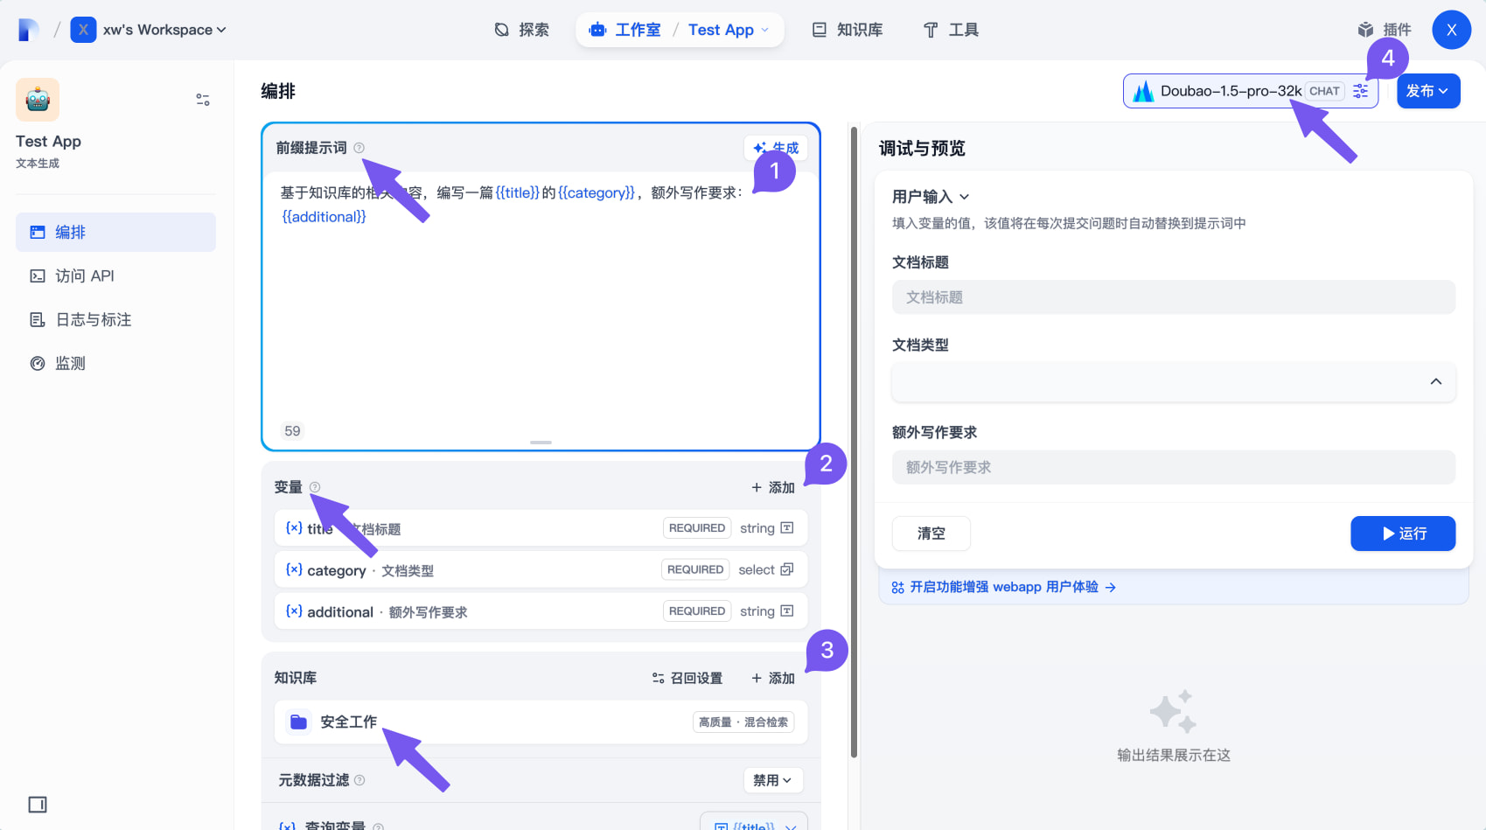1486x830 pixels.
Task: Open the xw's Workspace switcher
Action: click(x=149, y=30)
